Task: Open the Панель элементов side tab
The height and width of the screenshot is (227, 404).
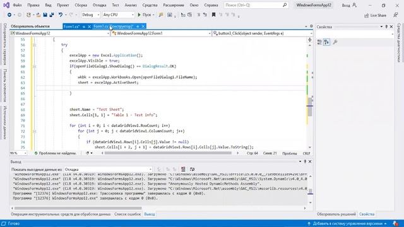Action: click(x=5, y=86)
